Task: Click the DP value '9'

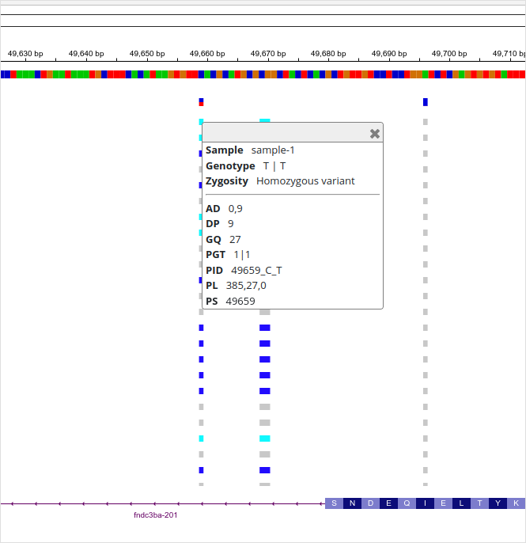Action: (230, 224)
